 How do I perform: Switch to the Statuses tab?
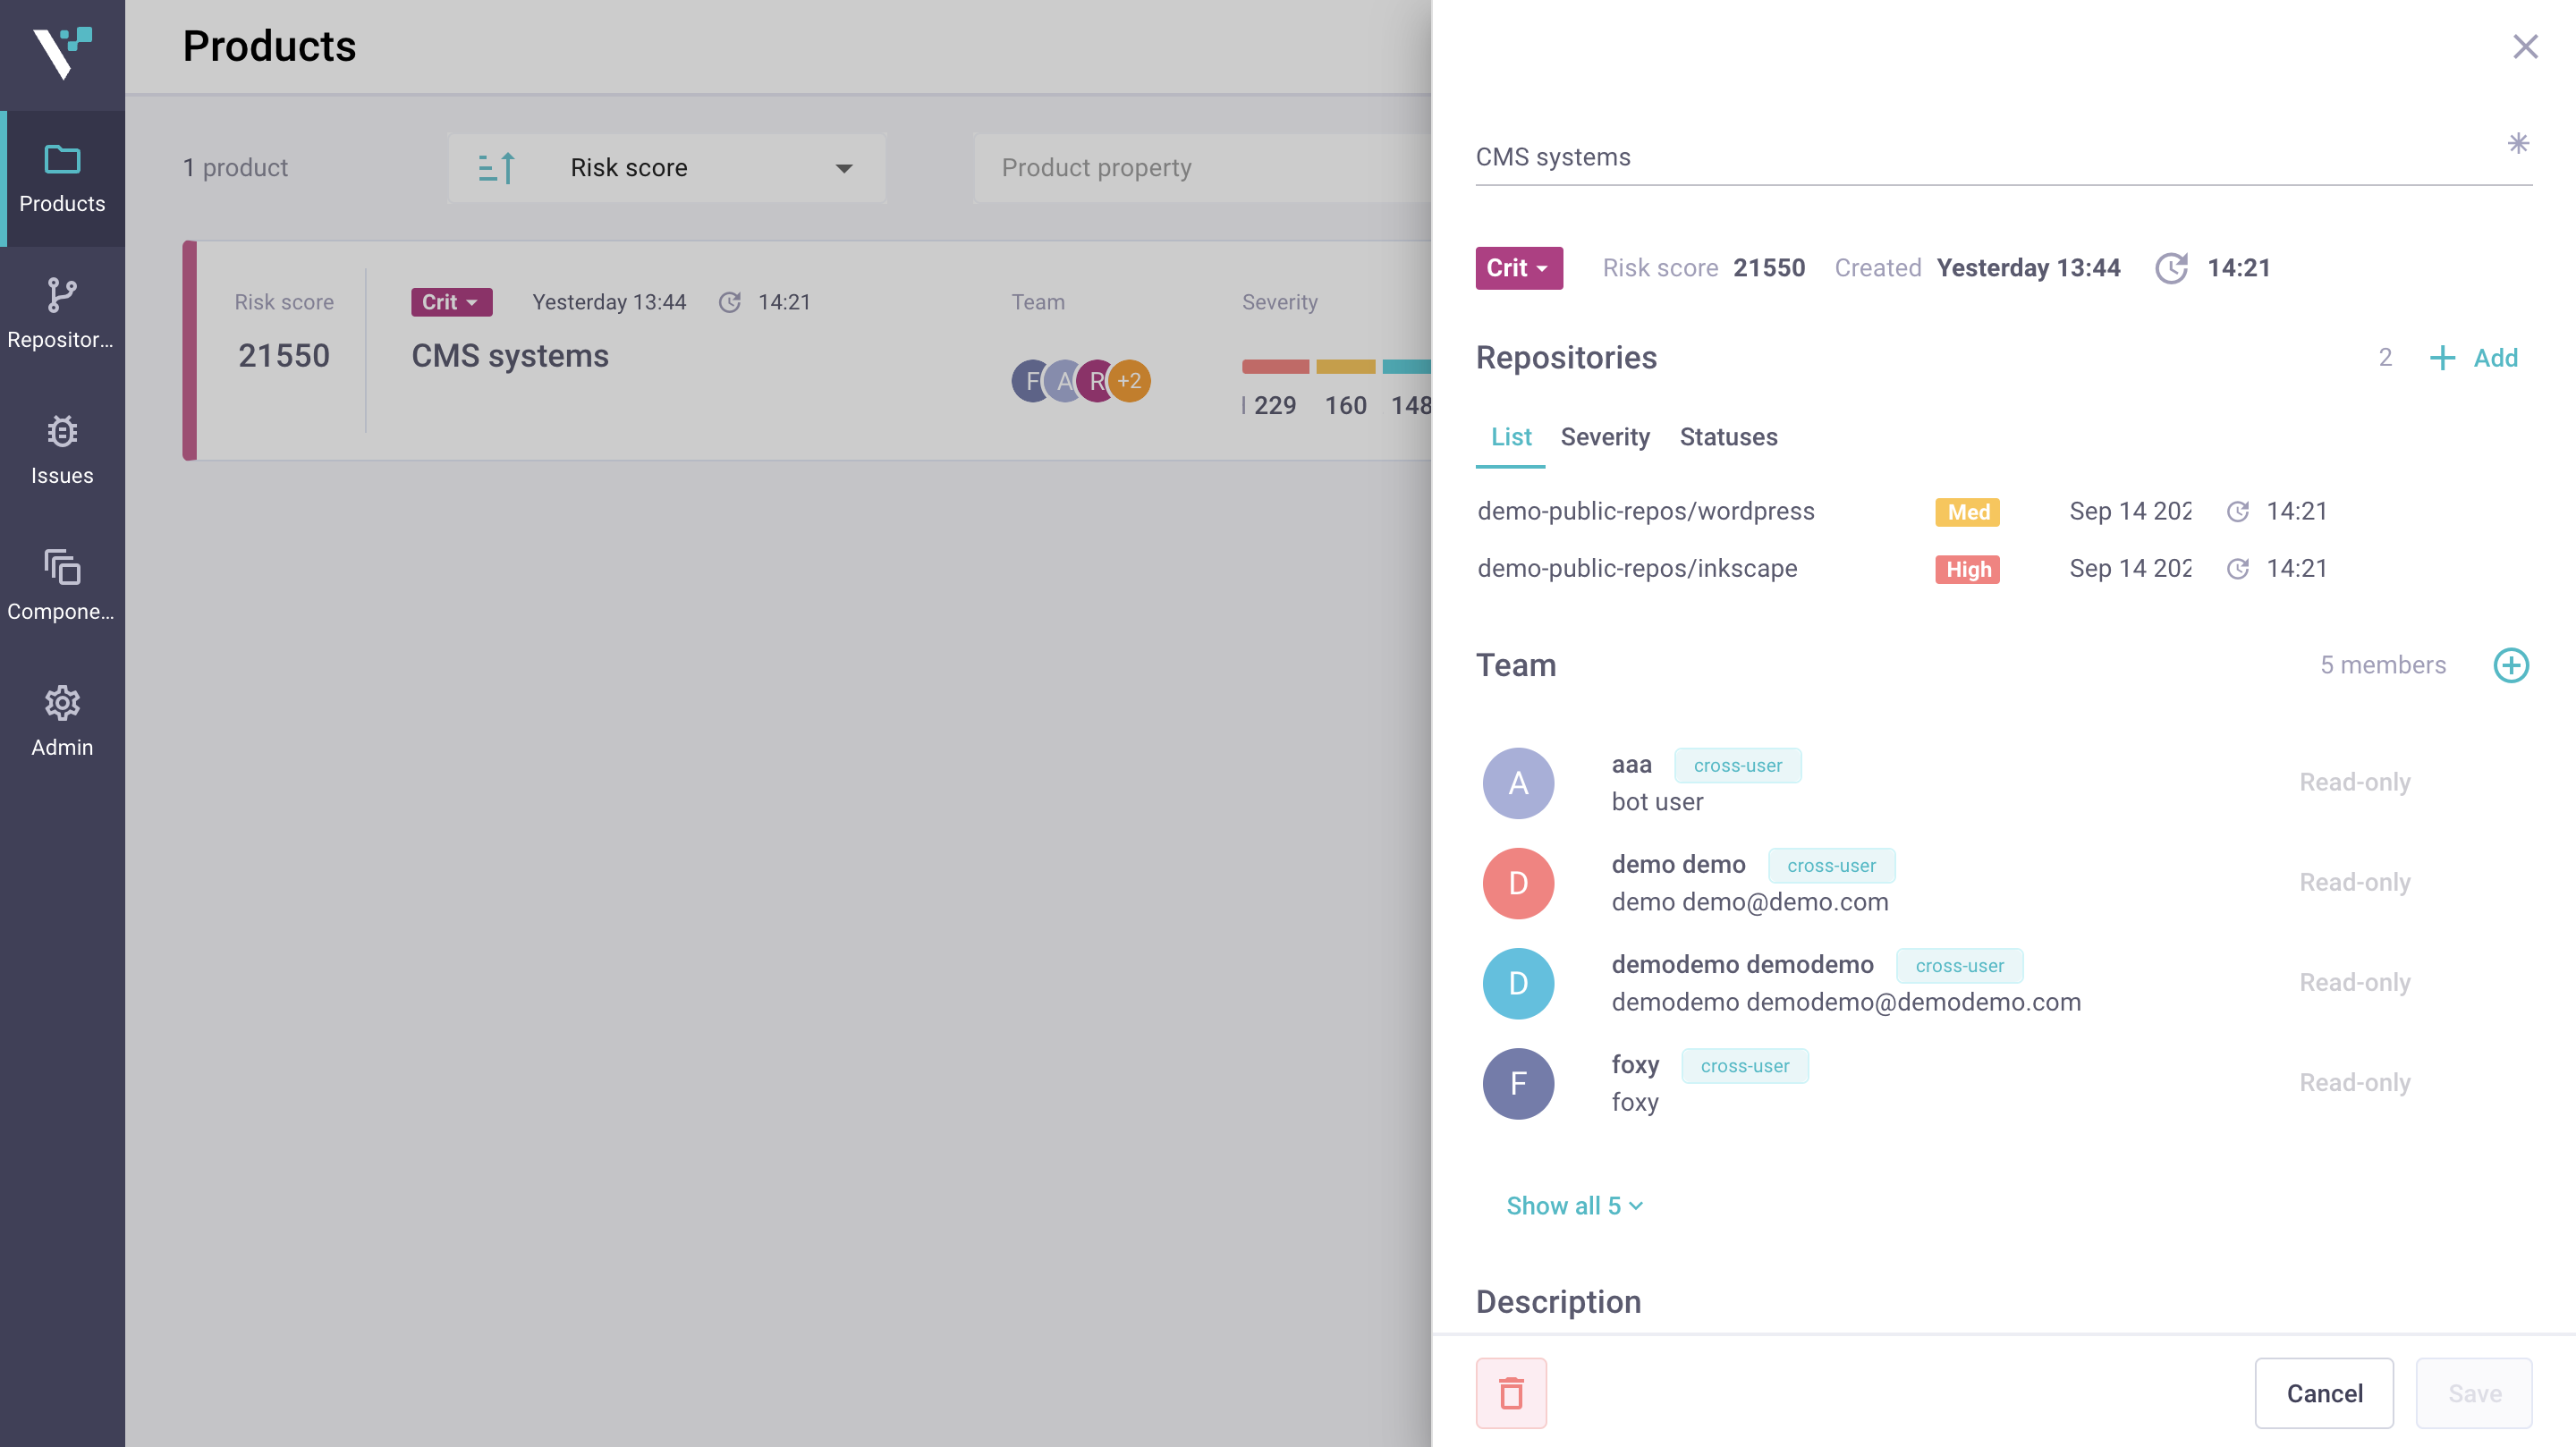coord(1729,436)
